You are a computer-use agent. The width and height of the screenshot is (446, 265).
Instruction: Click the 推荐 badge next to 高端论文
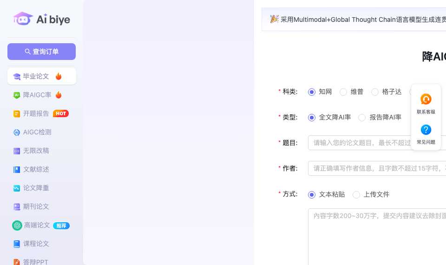point(61,226)
